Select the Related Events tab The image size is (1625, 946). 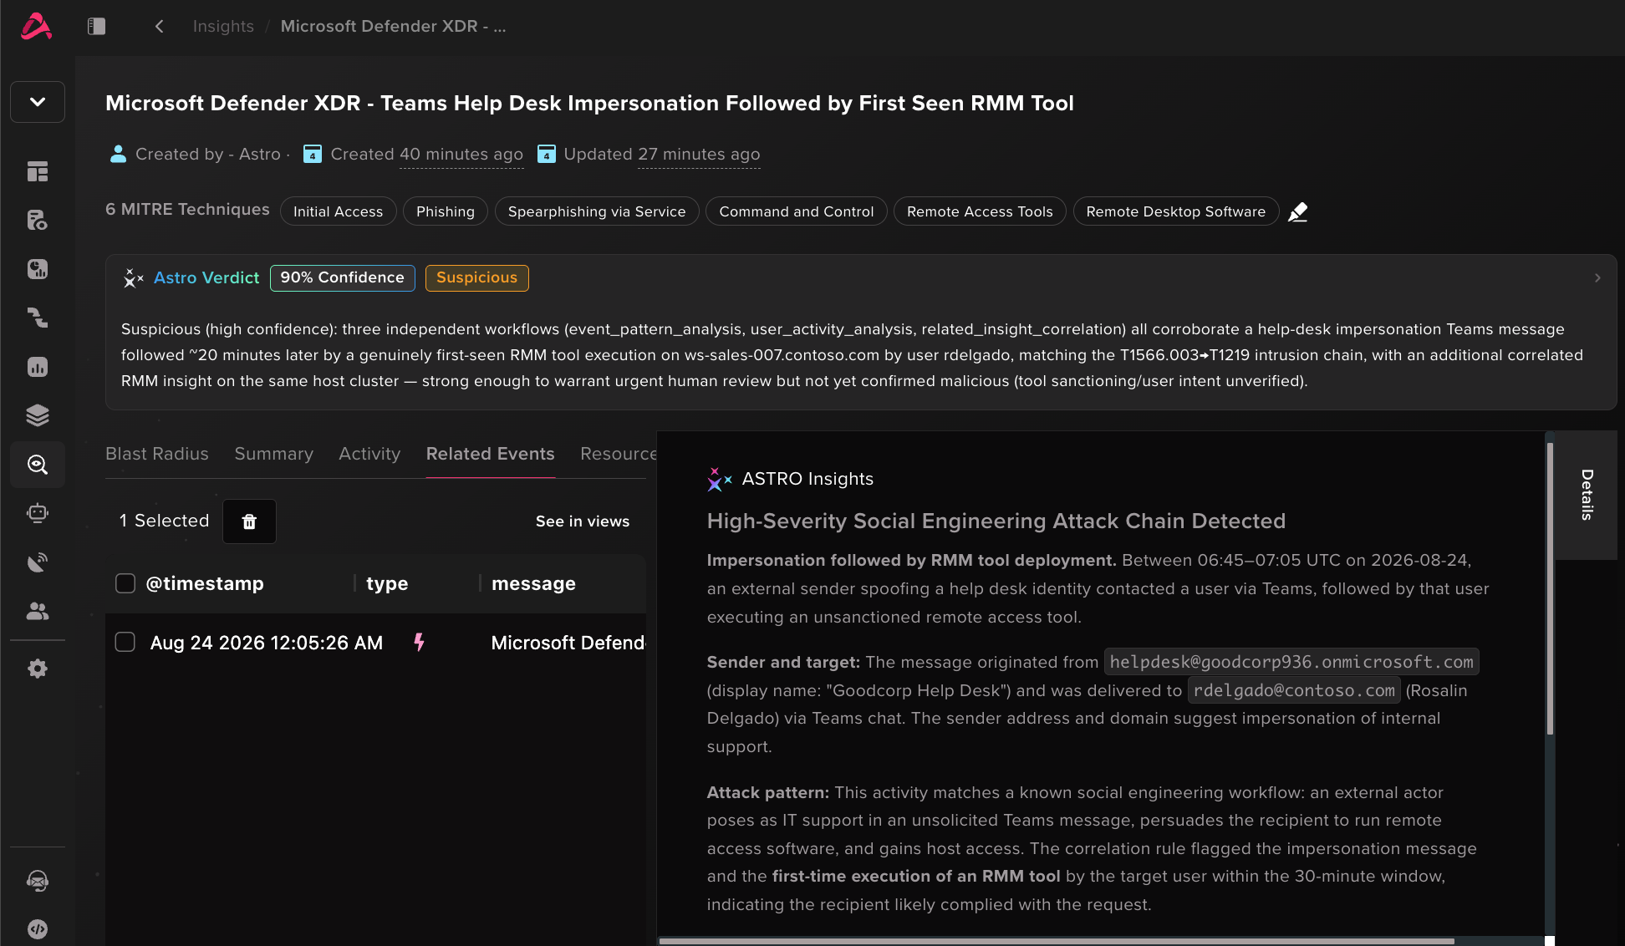pos(491,454)
